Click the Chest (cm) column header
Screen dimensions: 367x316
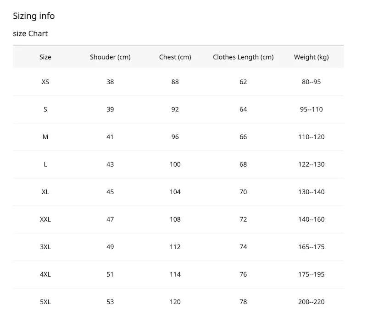pyautogui.click(x=175, y=57)
